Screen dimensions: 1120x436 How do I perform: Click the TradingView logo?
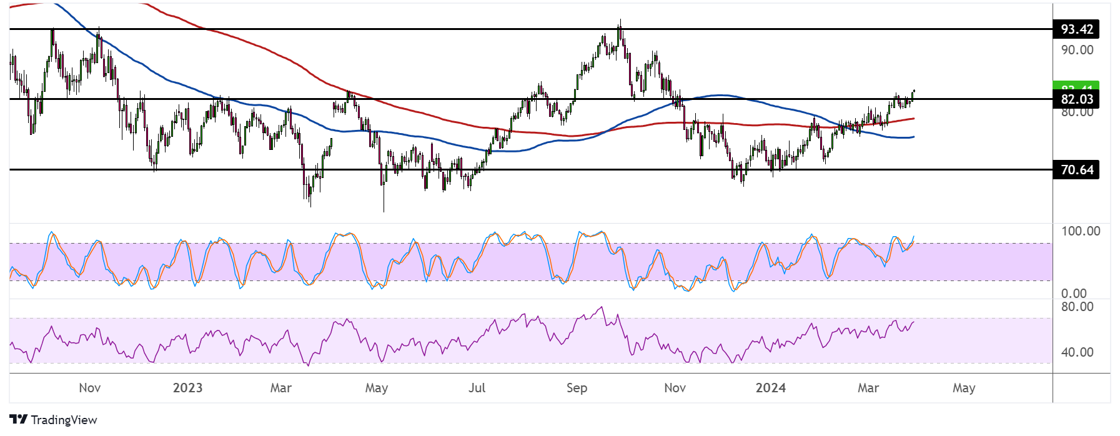54,420
